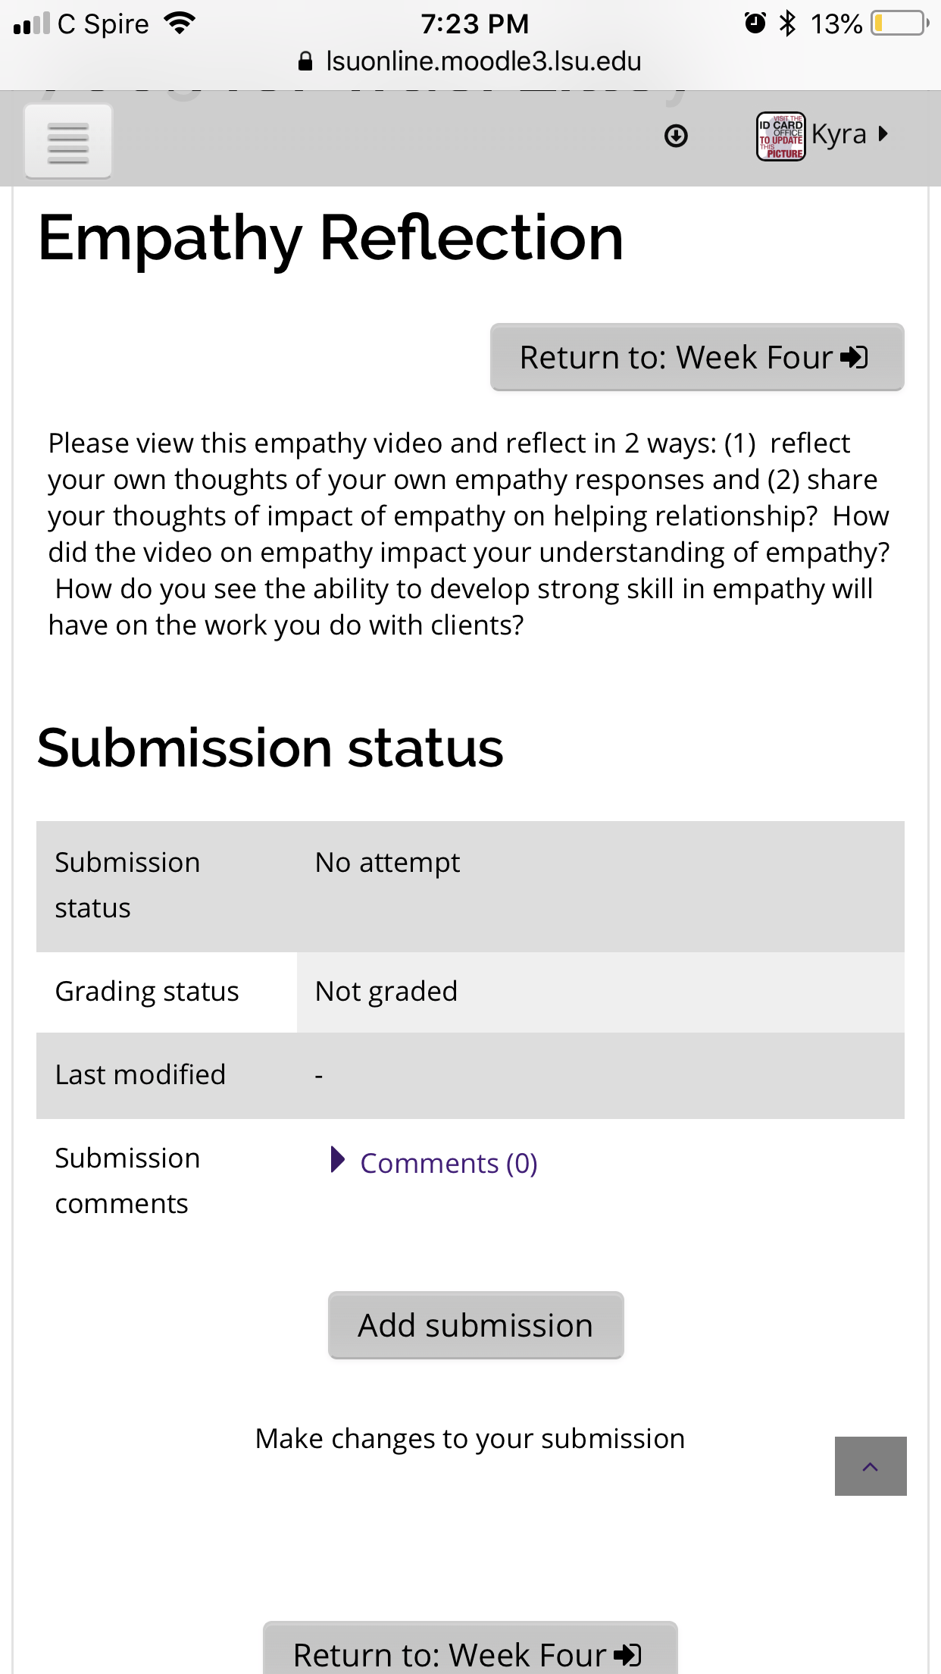Viewport: 941px width, 1674px height.
Task: Tap the padlock icon in address bar
Action: (305, 61)
